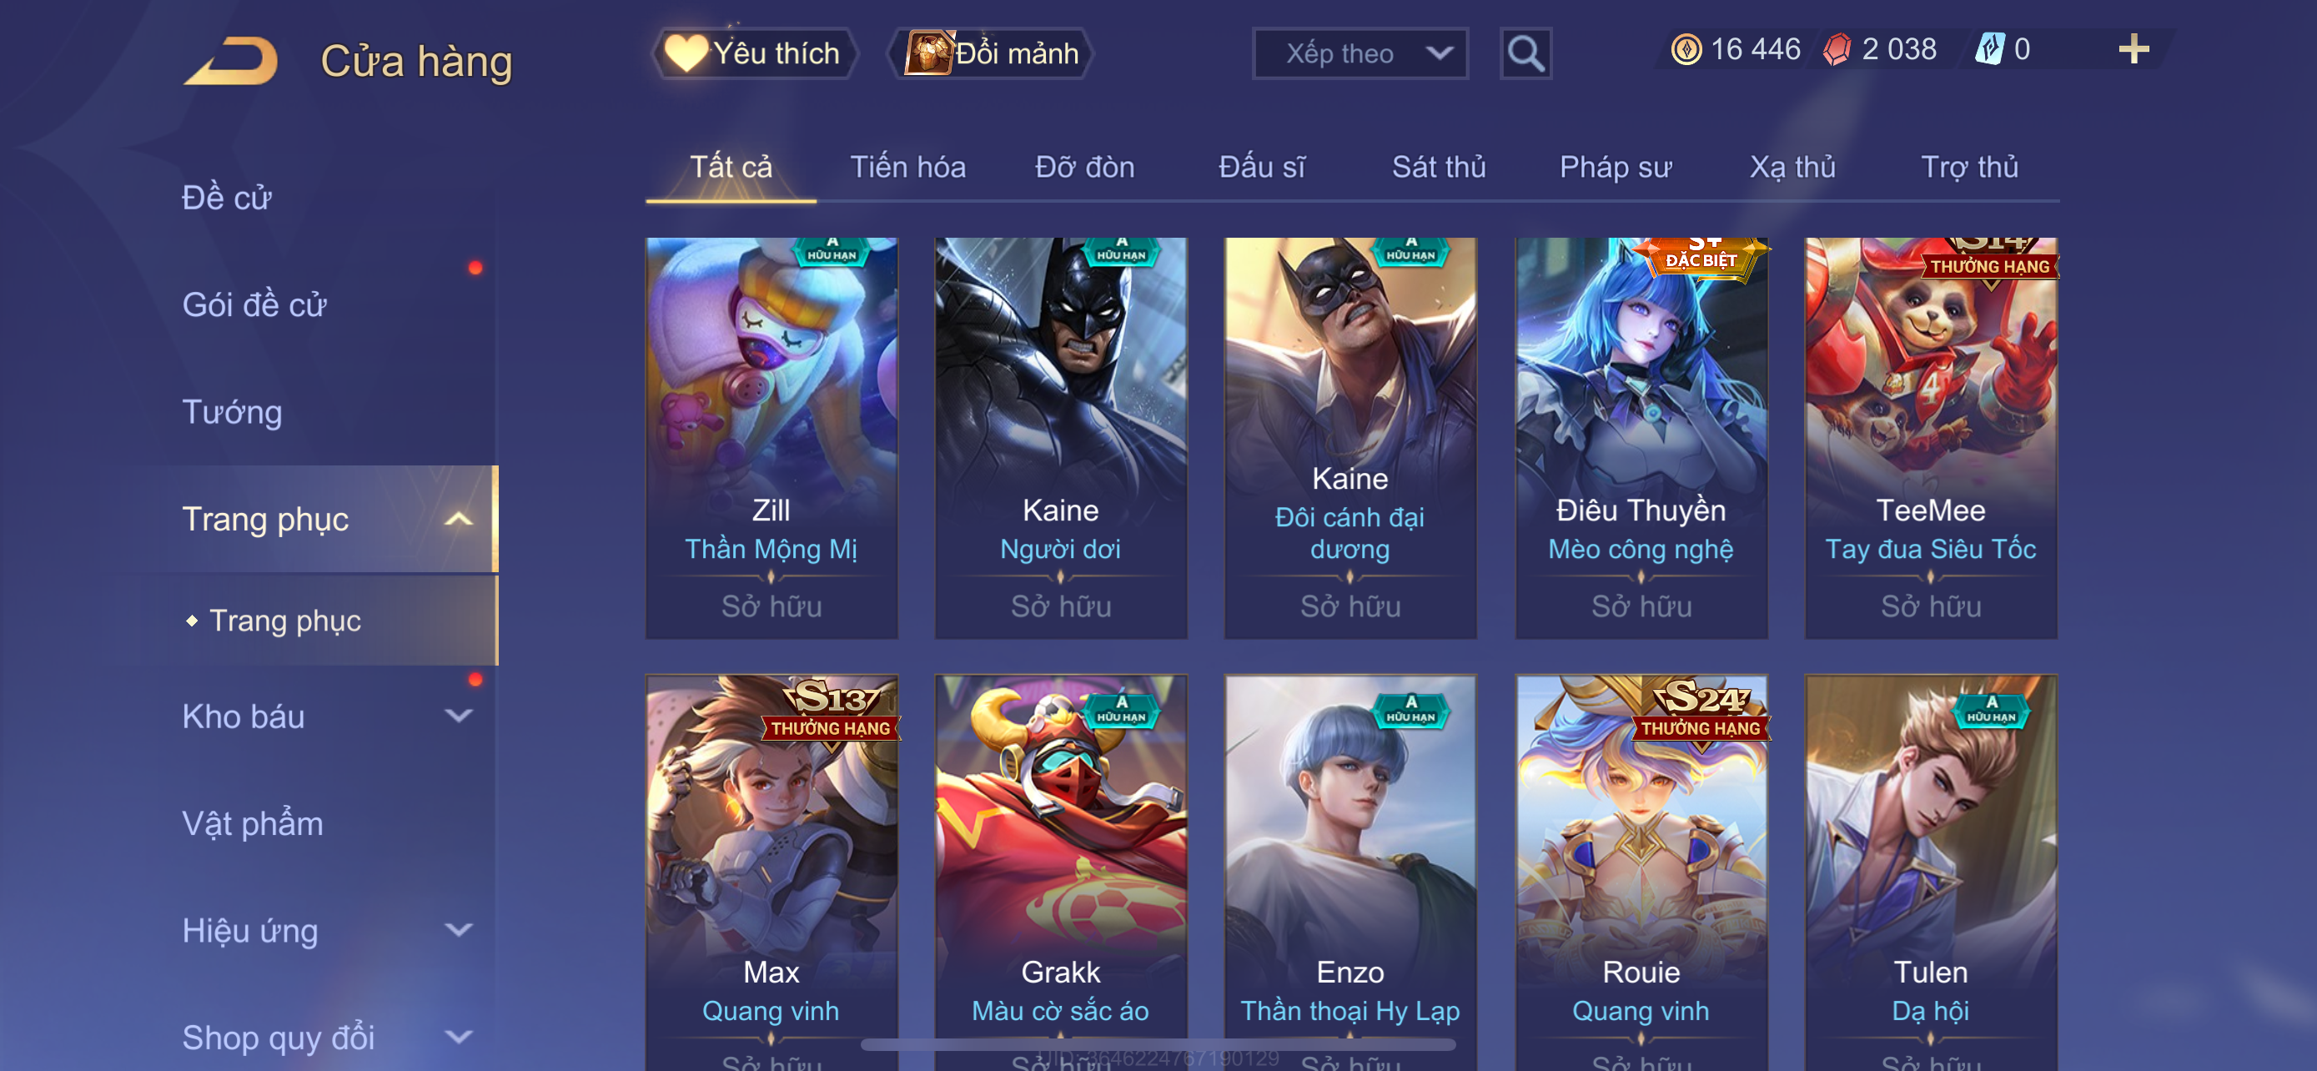Click the red ruby gem icon
The image size is (2317, 1071).
(1836, 49)
